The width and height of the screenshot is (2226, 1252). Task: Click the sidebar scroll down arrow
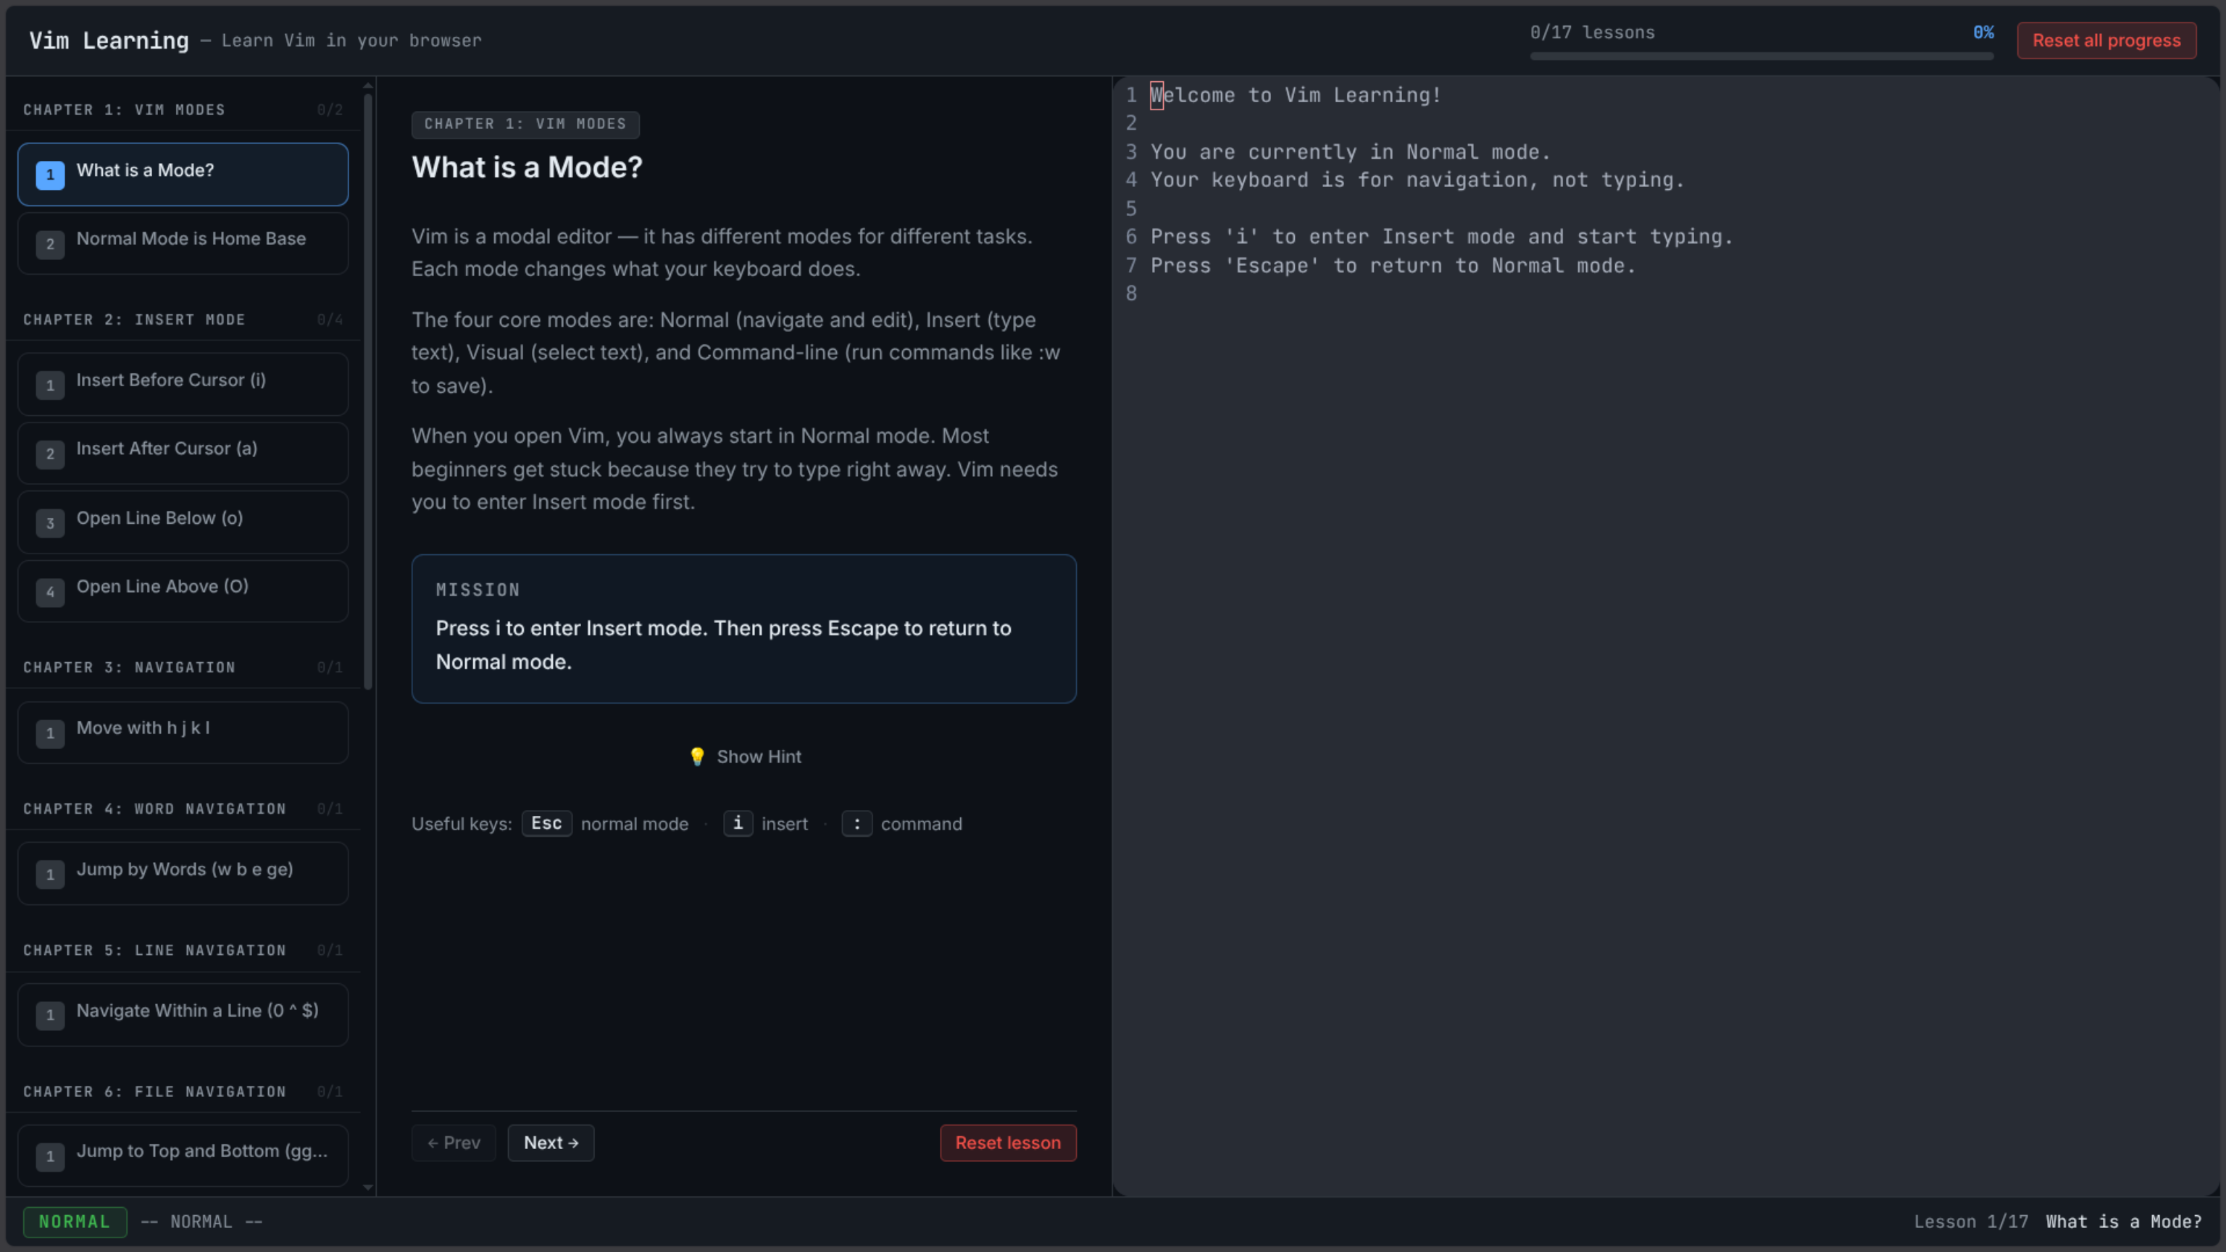click(x=368, y=1188)
